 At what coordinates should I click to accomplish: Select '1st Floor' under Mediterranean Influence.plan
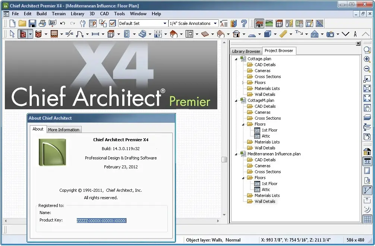269,184
